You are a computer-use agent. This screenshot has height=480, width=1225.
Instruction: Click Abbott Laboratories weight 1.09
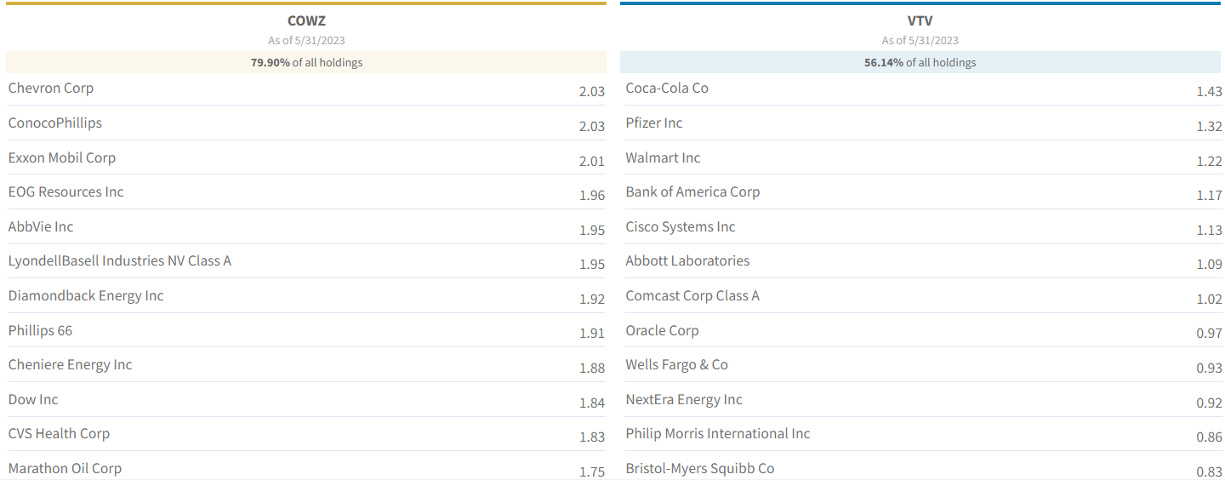click(x=1209, y=265)
